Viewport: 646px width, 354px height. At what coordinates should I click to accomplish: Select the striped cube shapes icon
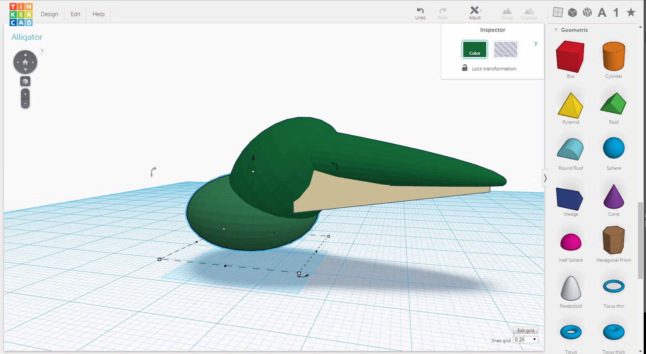[x=587, y=12]
